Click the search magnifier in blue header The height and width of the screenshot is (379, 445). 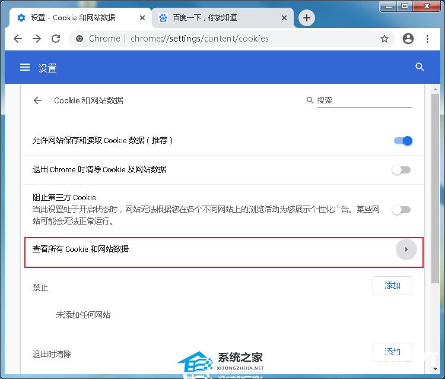coord(419,67)
